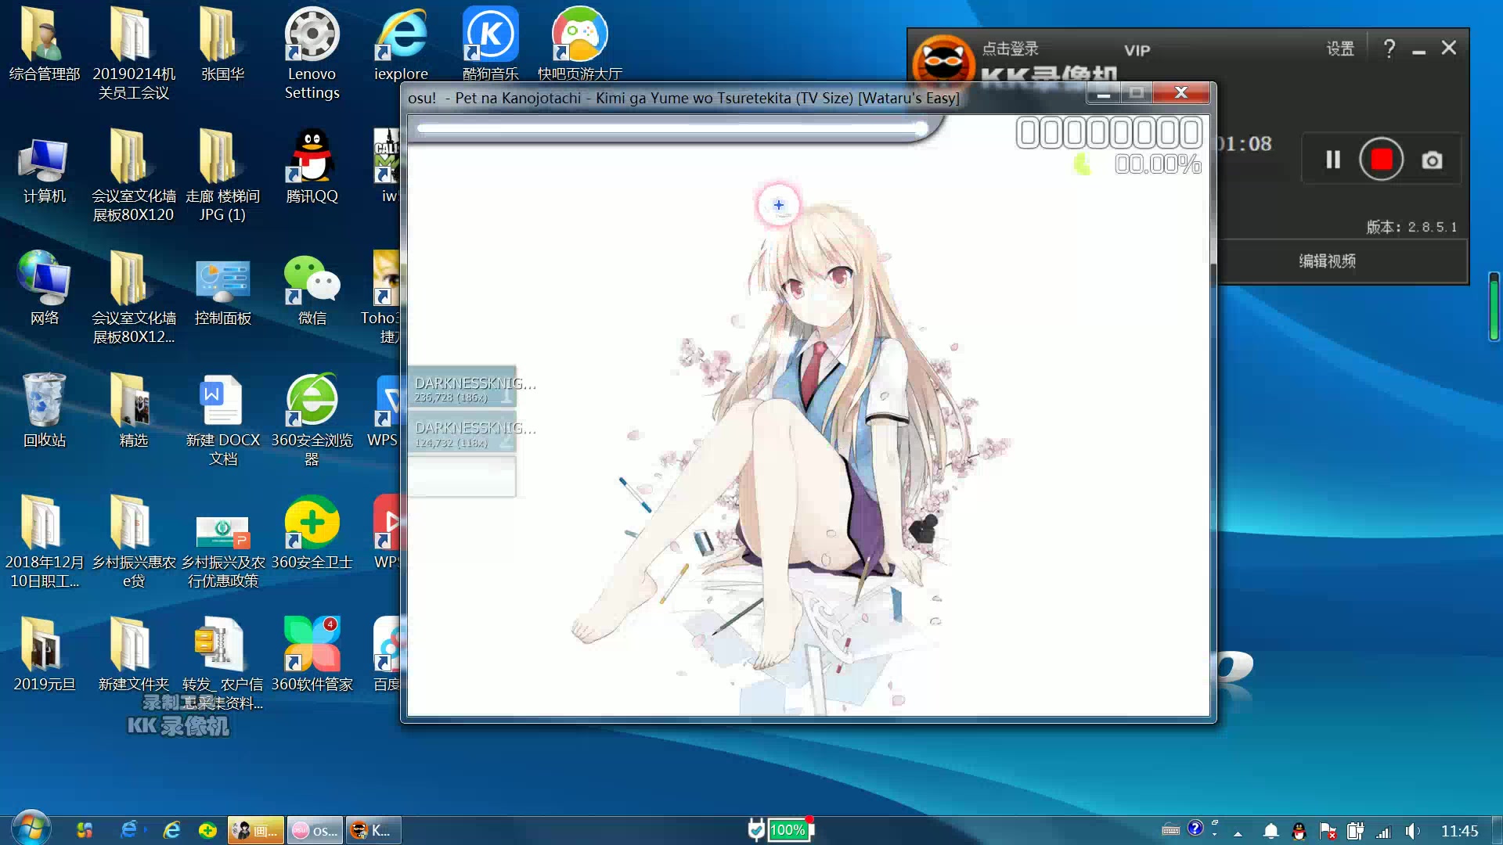Open the 新建文件夹 folder
This screenshot has height=845, width=1503.
pos(133,654)
